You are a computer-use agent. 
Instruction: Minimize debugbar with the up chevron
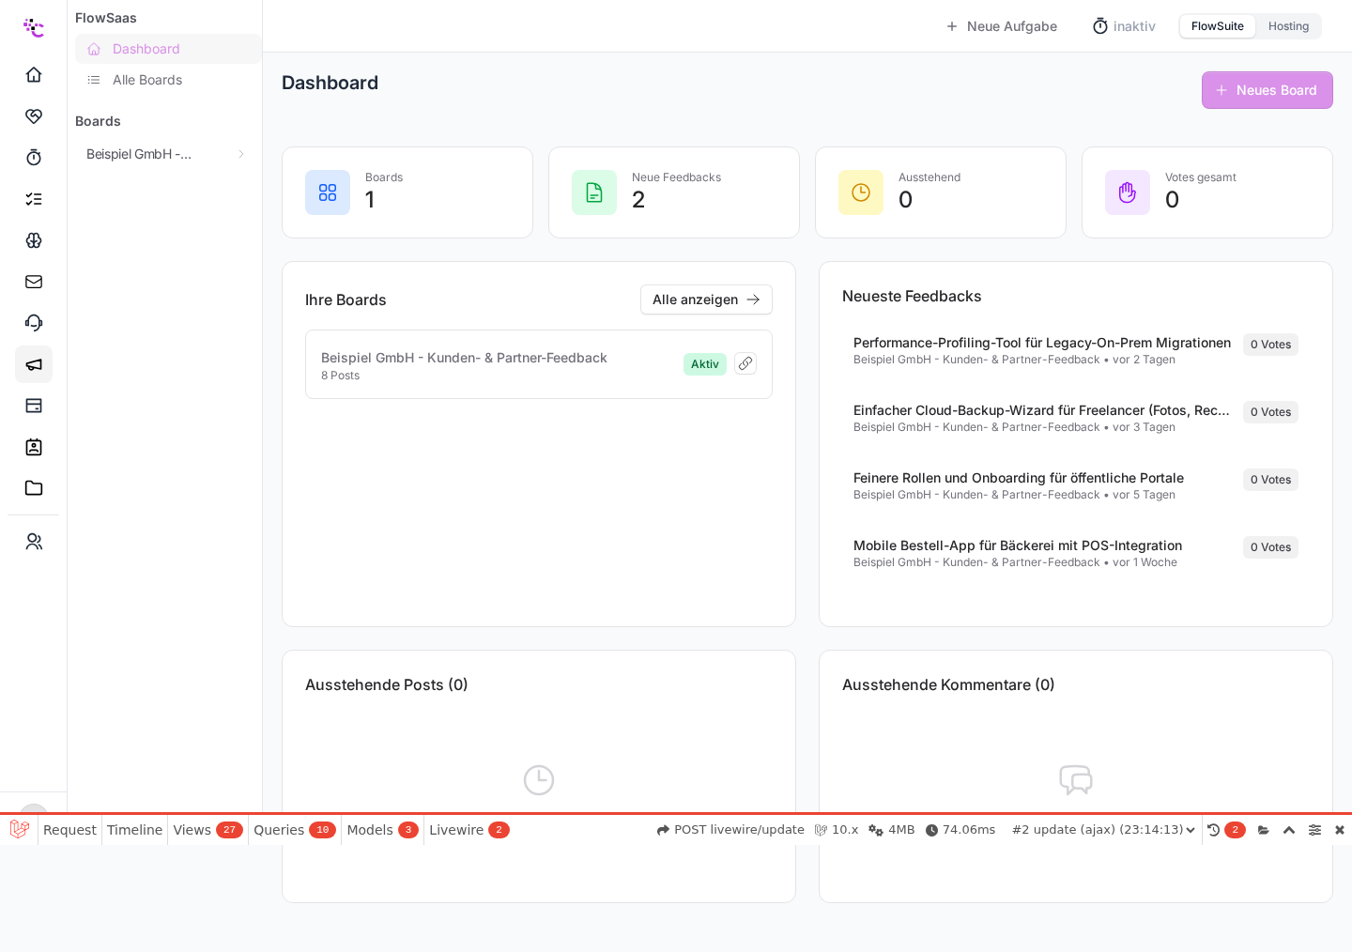point(1289,830)
